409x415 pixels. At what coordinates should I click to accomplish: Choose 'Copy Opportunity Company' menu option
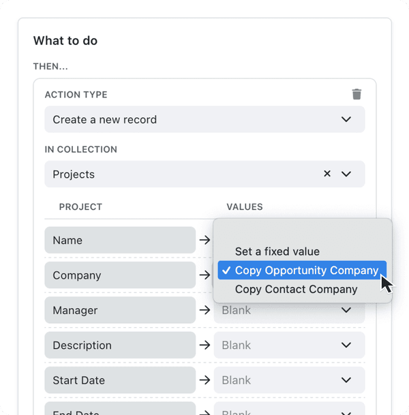pos(306,271)
